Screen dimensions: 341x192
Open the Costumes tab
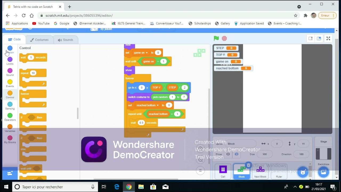click(x=39, y=40)
